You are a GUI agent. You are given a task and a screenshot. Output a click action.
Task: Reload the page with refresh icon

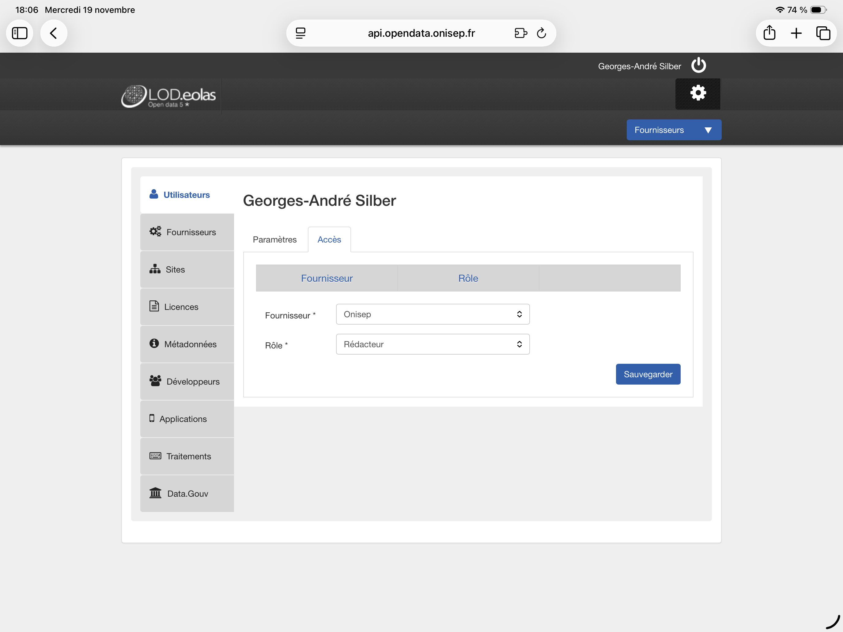(x=541, y=33)
